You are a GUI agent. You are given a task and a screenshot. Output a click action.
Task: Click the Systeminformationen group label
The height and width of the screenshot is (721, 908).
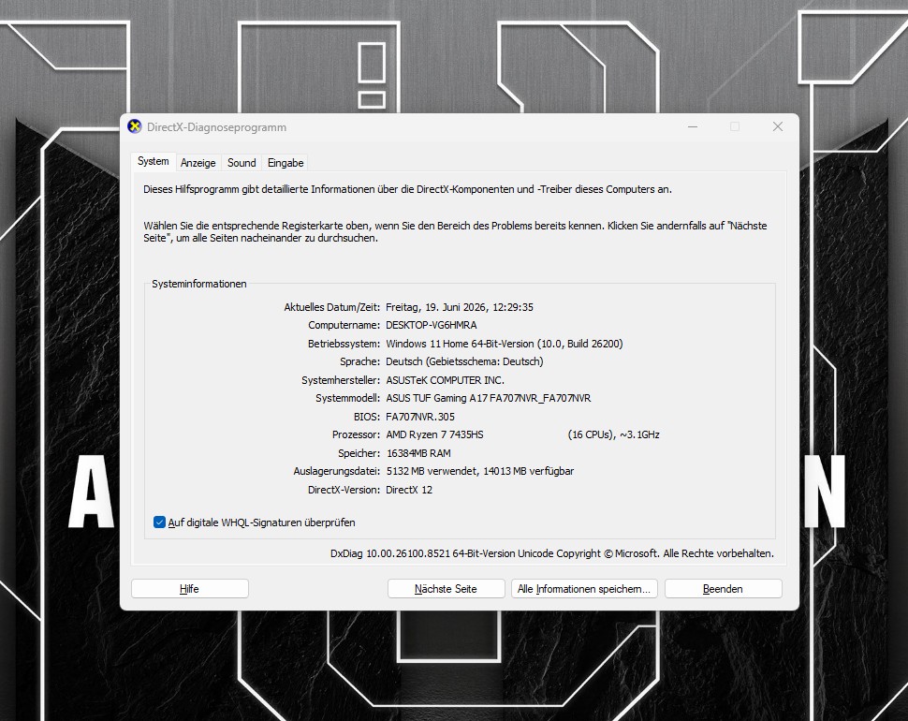click(199, 284)
